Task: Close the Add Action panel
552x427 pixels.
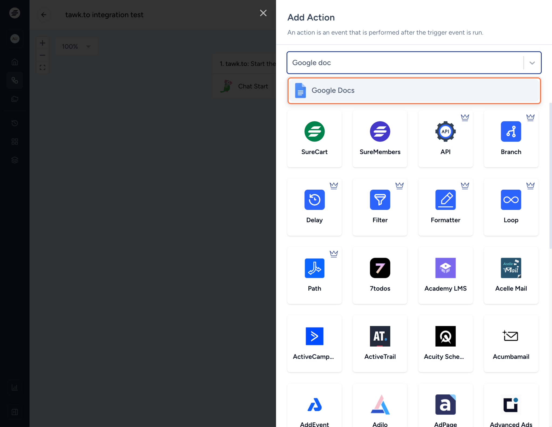Action: point(263,13)
